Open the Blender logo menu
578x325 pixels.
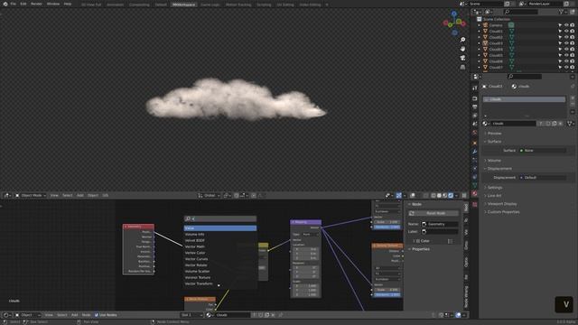click(x=5, y=4)
